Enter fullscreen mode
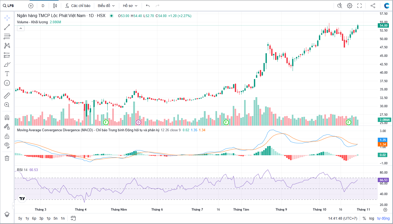Screen dimensions: 393x224 (359, 6)
